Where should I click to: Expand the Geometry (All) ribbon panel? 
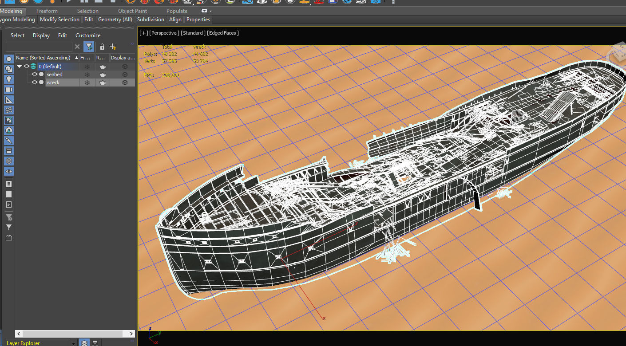click(x=115, y=20)
